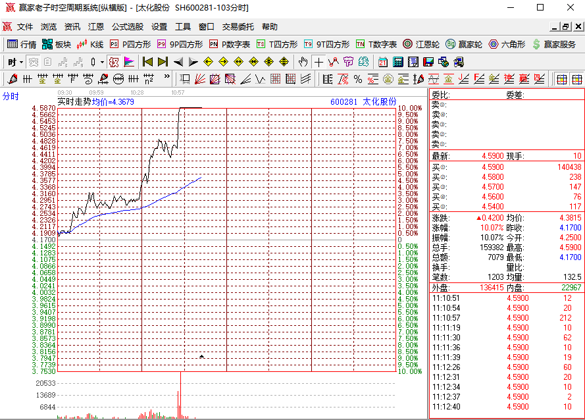Open the P四方形 tool
Image resolution: width=585 pixels, height=420 pixels.
click(x=130, y=44)
